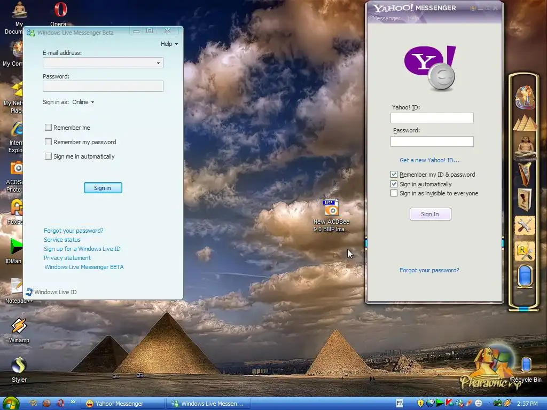547x410 pixels.
Task: Click the Windows Live Messenger tray icon
Action: [459, 404]
